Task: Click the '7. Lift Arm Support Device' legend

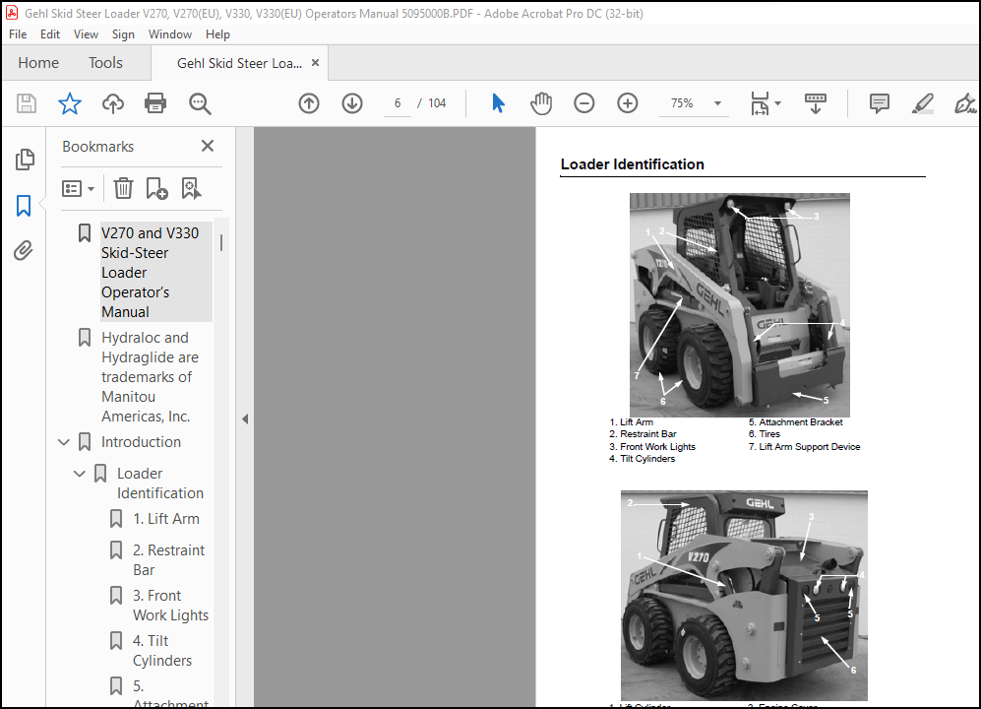Action: pos(804,446)
